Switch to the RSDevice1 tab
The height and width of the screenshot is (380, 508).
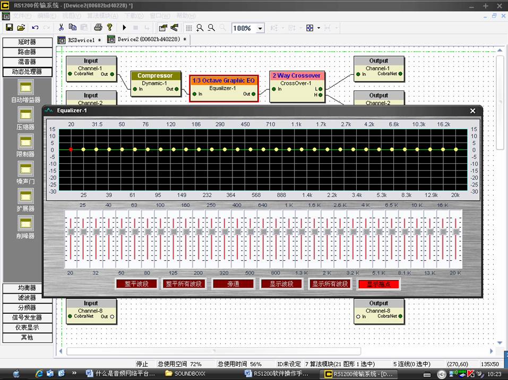tap(79, 40)
